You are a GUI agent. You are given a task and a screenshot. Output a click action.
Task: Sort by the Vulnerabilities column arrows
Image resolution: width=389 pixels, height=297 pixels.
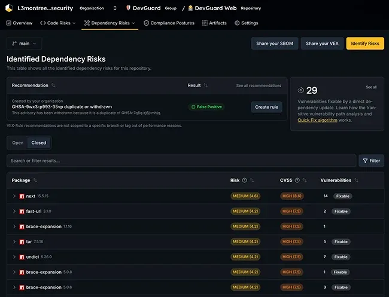356,180
